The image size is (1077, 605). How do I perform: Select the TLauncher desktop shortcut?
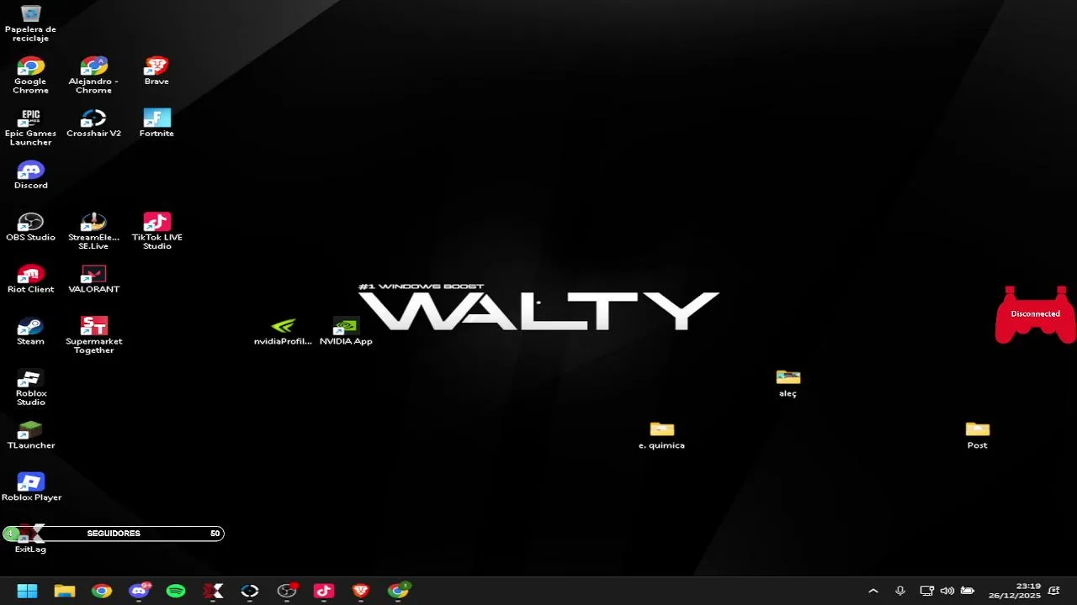click(31, 436)
